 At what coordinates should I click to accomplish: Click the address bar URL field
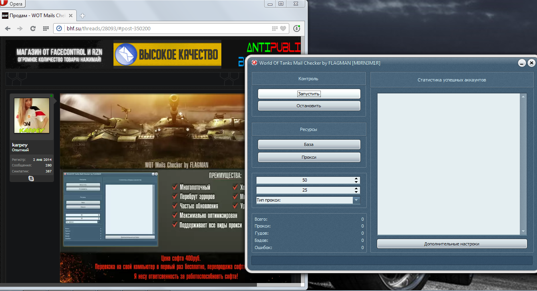[168, 28]
